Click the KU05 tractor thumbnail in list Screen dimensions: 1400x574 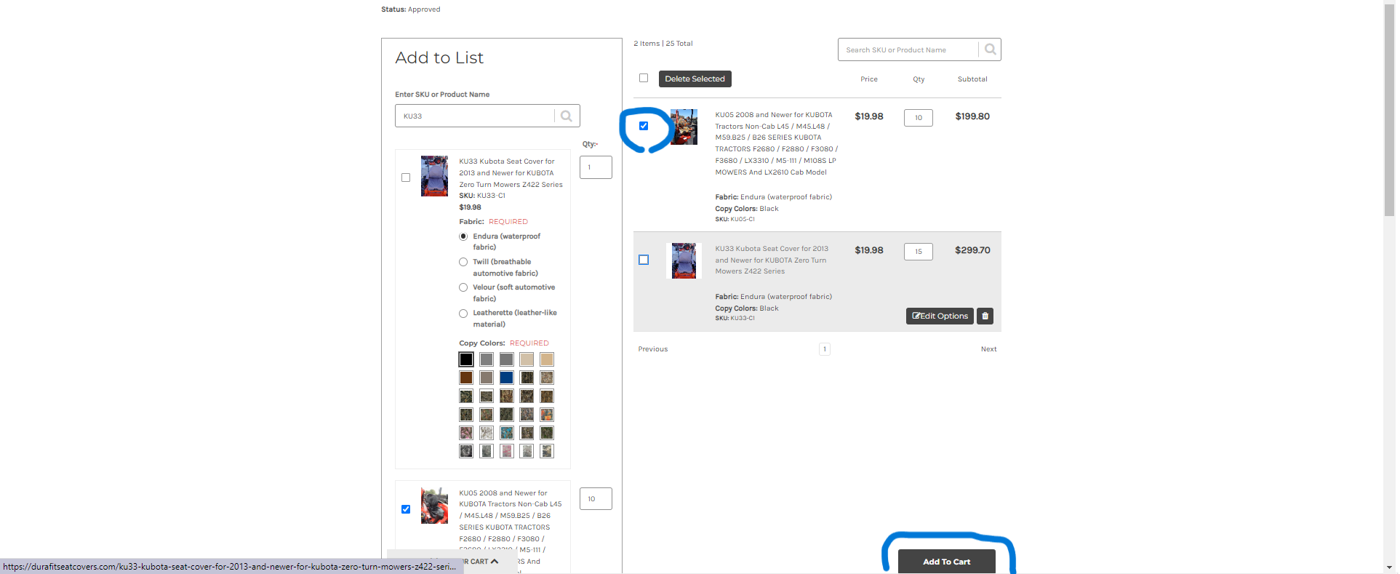(x=684, y=127)
